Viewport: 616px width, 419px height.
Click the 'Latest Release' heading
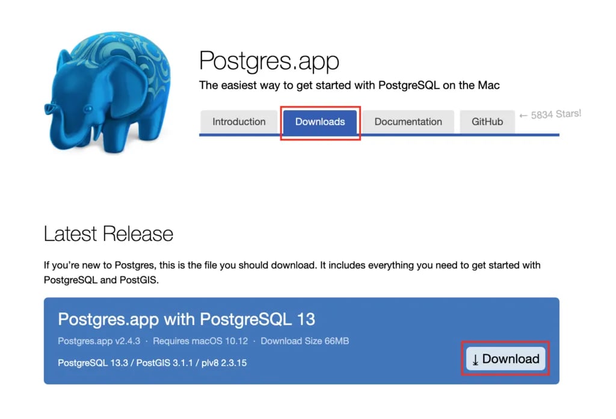click(x=108, y=234)
